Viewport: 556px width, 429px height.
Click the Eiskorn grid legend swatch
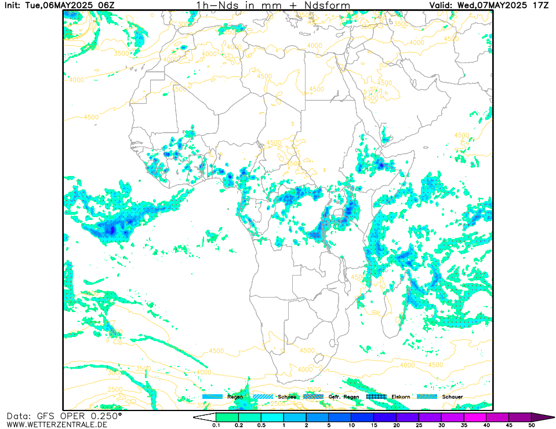point(376,397)
